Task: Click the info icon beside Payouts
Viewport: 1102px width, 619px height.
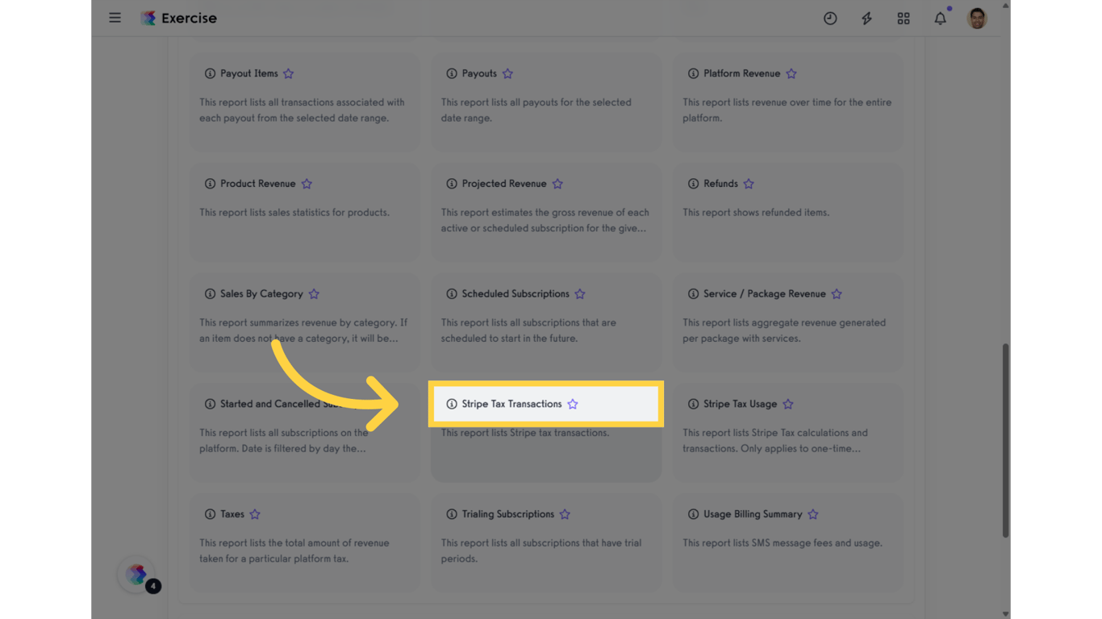Action: pyautogui.click(x=452, y=73)
